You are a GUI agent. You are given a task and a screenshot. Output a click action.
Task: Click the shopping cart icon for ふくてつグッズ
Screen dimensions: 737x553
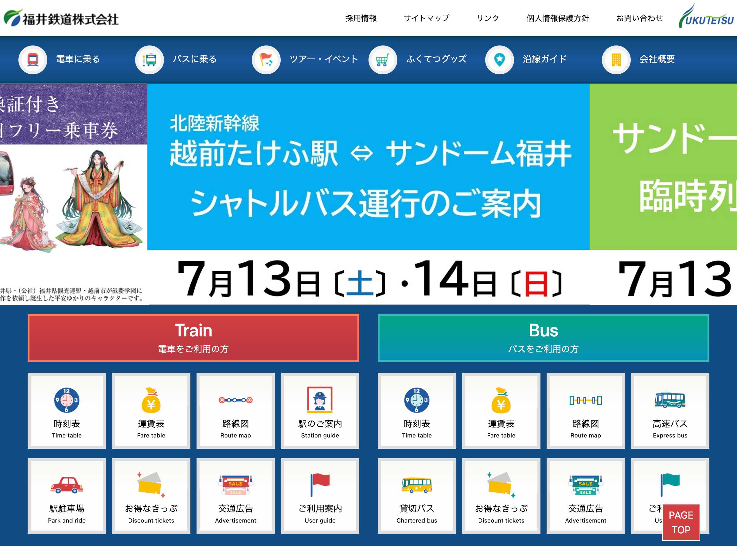[x=383, y=60]
